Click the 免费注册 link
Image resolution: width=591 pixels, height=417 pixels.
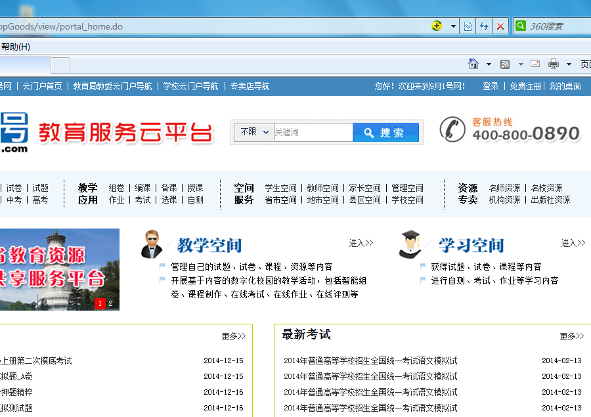coord(525,86)
